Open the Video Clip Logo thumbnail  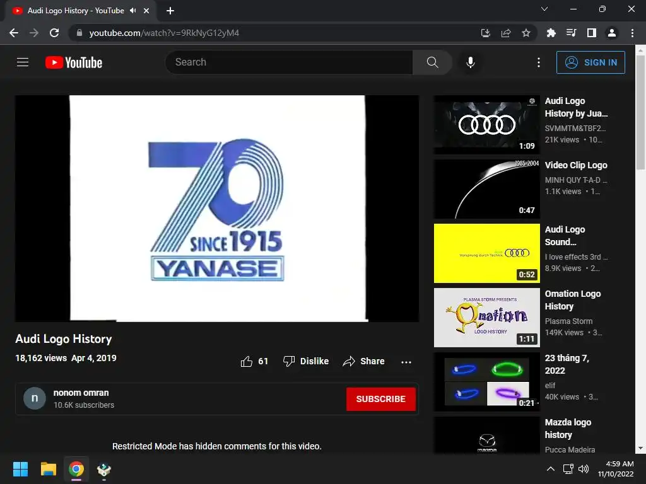(486, 189)
